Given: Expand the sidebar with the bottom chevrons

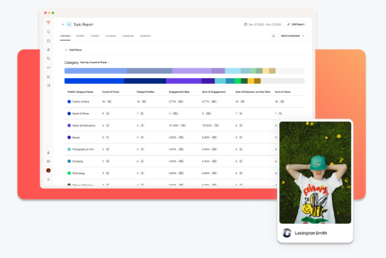Looking at the screenshot, I should pyautogui.click(x=48, y=179).
